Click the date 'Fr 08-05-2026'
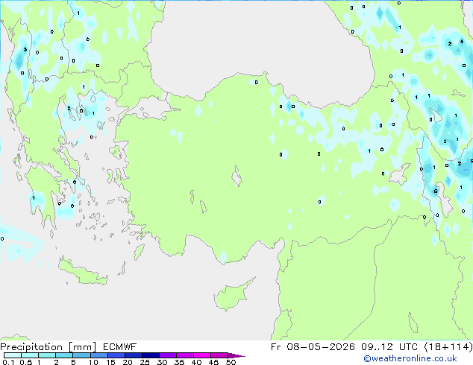Viewport: 473px width, 365px height. [x=313, y=347]
